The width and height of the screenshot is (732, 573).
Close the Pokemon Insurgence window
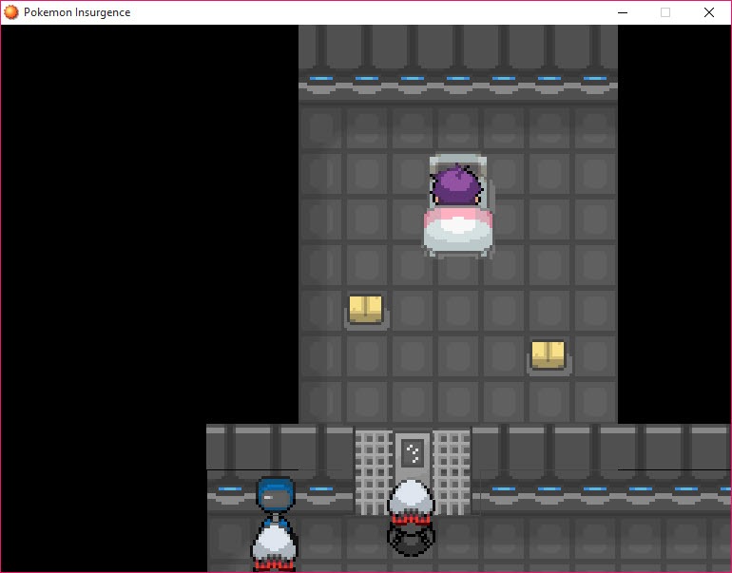[x=708, y=12]
